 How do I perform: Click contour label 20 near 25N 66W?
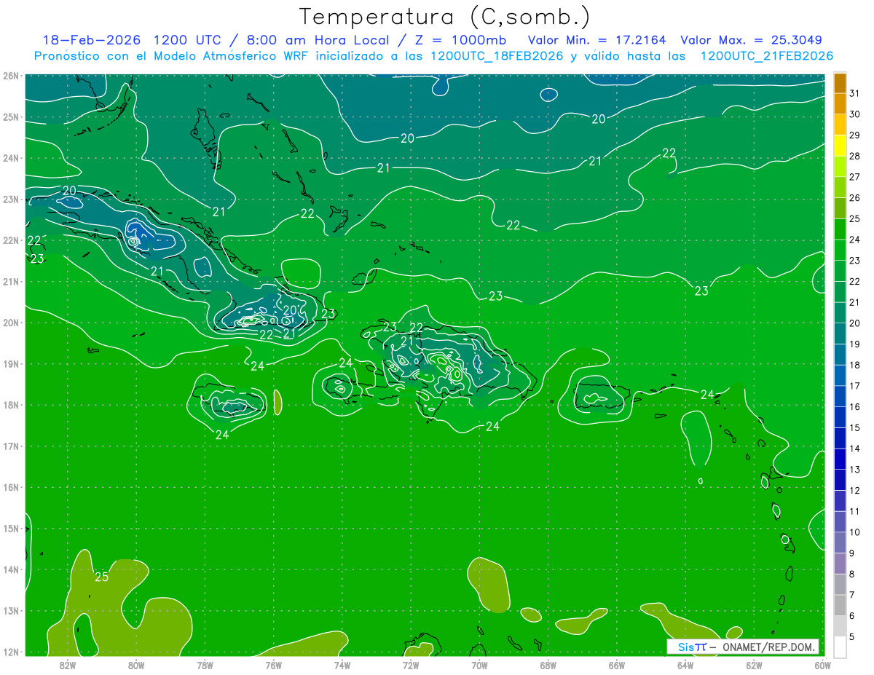click(598, 119)
